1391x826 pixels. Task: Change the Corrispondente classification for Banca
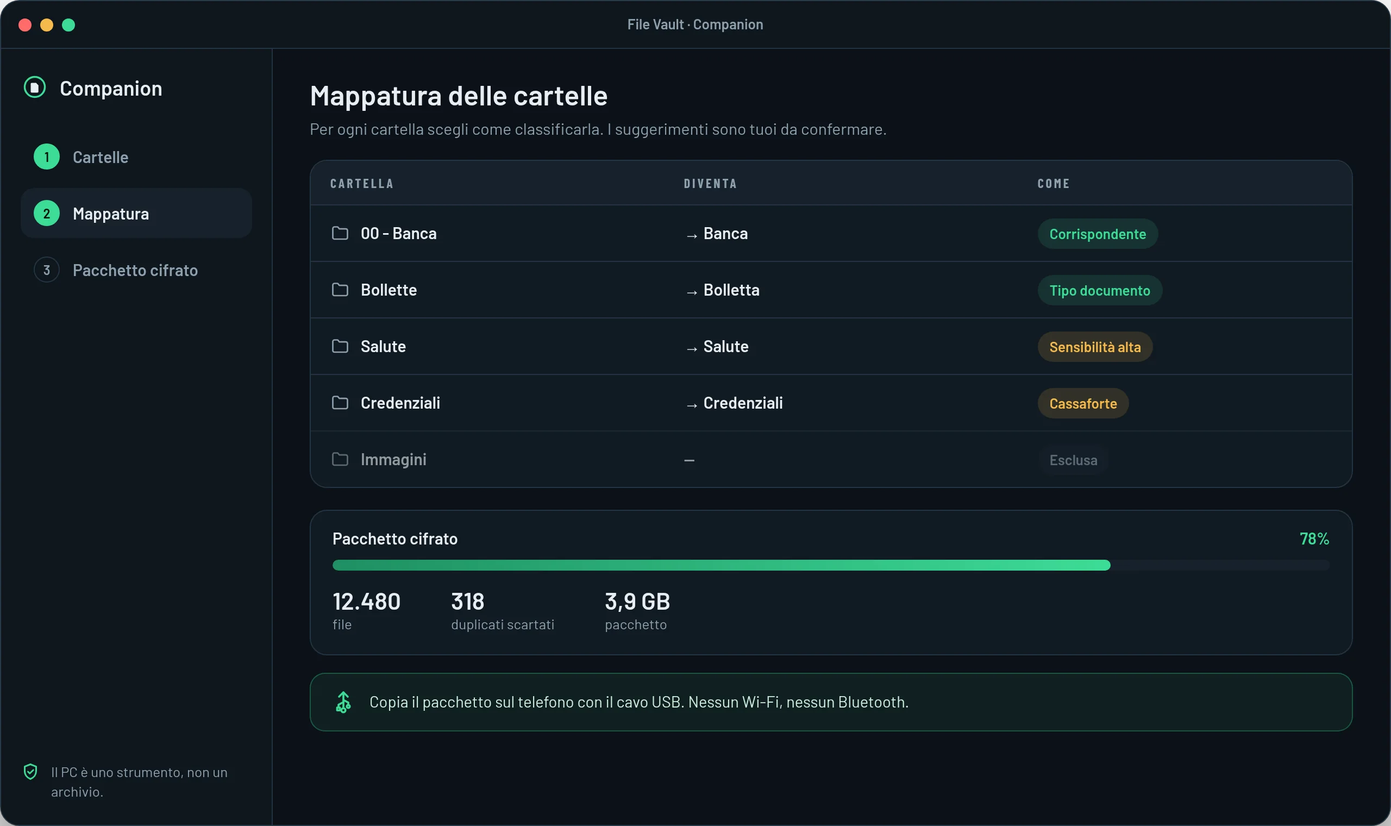1097,234
